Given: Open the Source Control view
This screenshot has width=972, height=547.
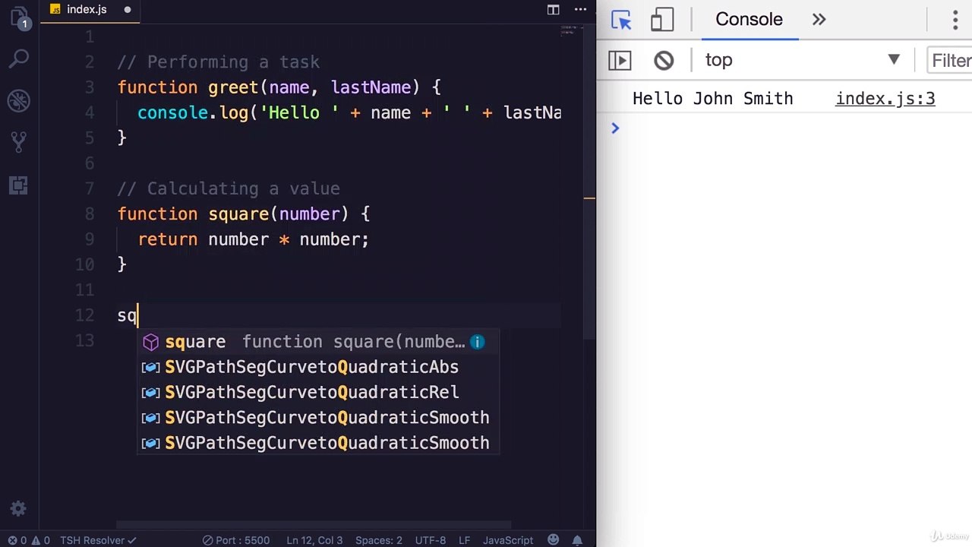Looking at the screenshot, I should pos(19,141).
